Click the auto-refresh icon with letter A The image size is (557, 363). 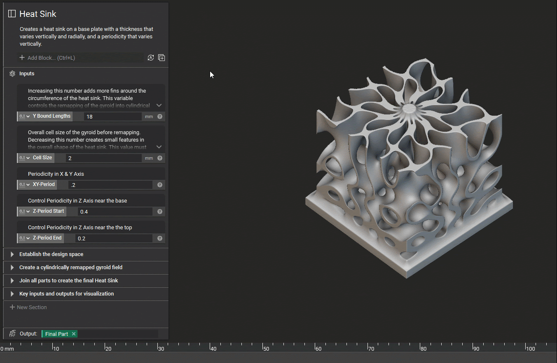tap(151, 58)
